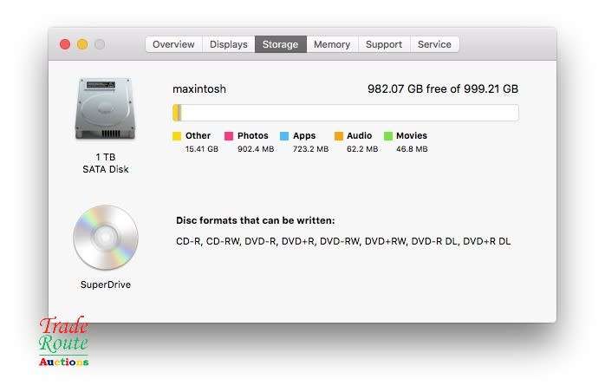
Task: Minimize the window with yellow button
Action: coord(82,44)
